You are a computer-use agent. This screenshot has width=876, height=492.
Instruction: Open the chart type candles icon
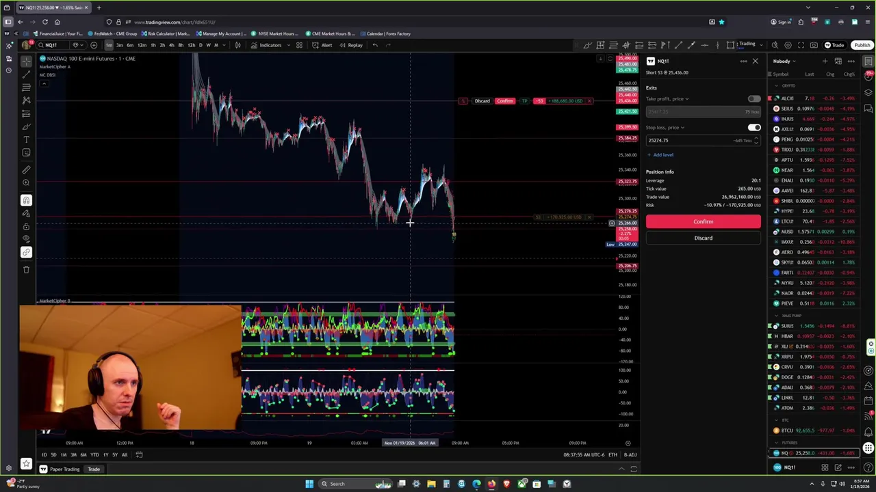pyautogui.click(x=237, y=45)
